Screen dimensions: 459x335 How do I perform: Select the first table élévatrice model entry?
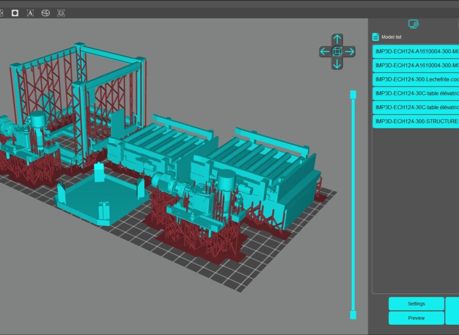pyautogui.click(x=416, y=93)
